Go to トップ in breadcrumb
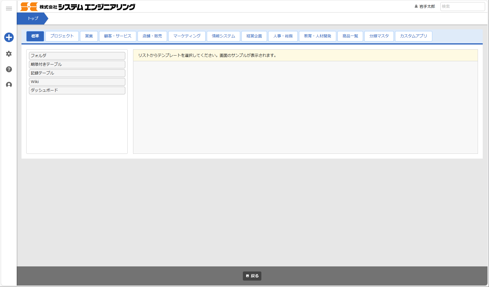489x287 pixels. pos(33,19)
